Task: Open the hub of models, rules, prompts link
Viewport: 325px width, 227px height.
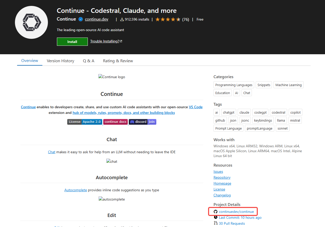Action: point(124,113)
